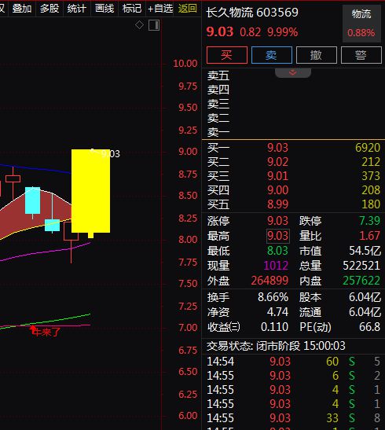Select the 画线 draw line tool
385x430 pixels.
[104, 9]
